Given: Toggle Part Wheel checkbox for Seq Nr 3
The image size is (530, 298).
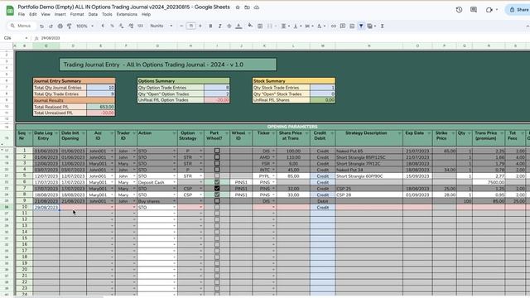Looking at the screenshot, I should [217, 164].
